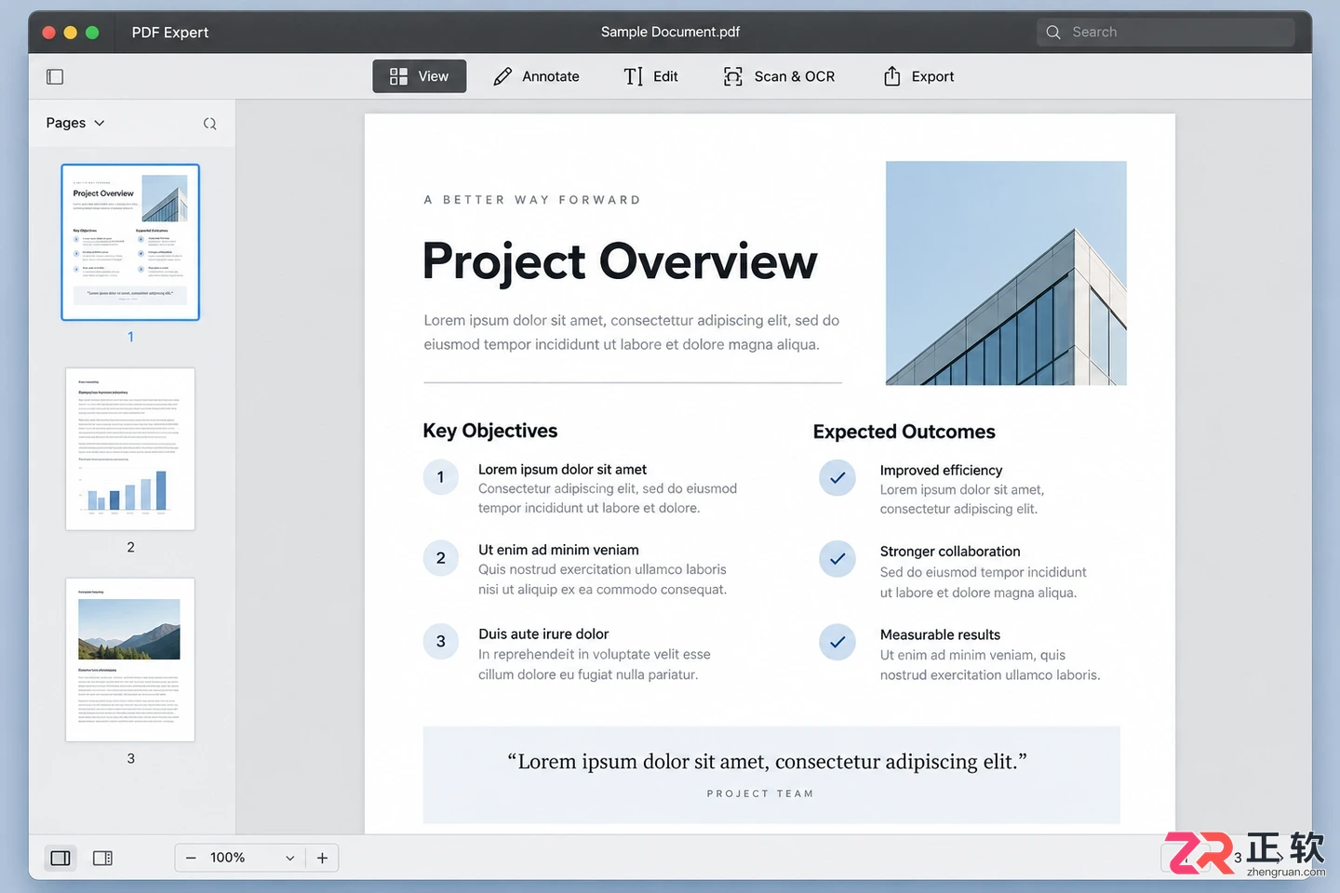Image resolution: width=1340 pixels, height=893 pixels.
Task: Click the Export share arrow icon
Action: [x=891, y=76]
